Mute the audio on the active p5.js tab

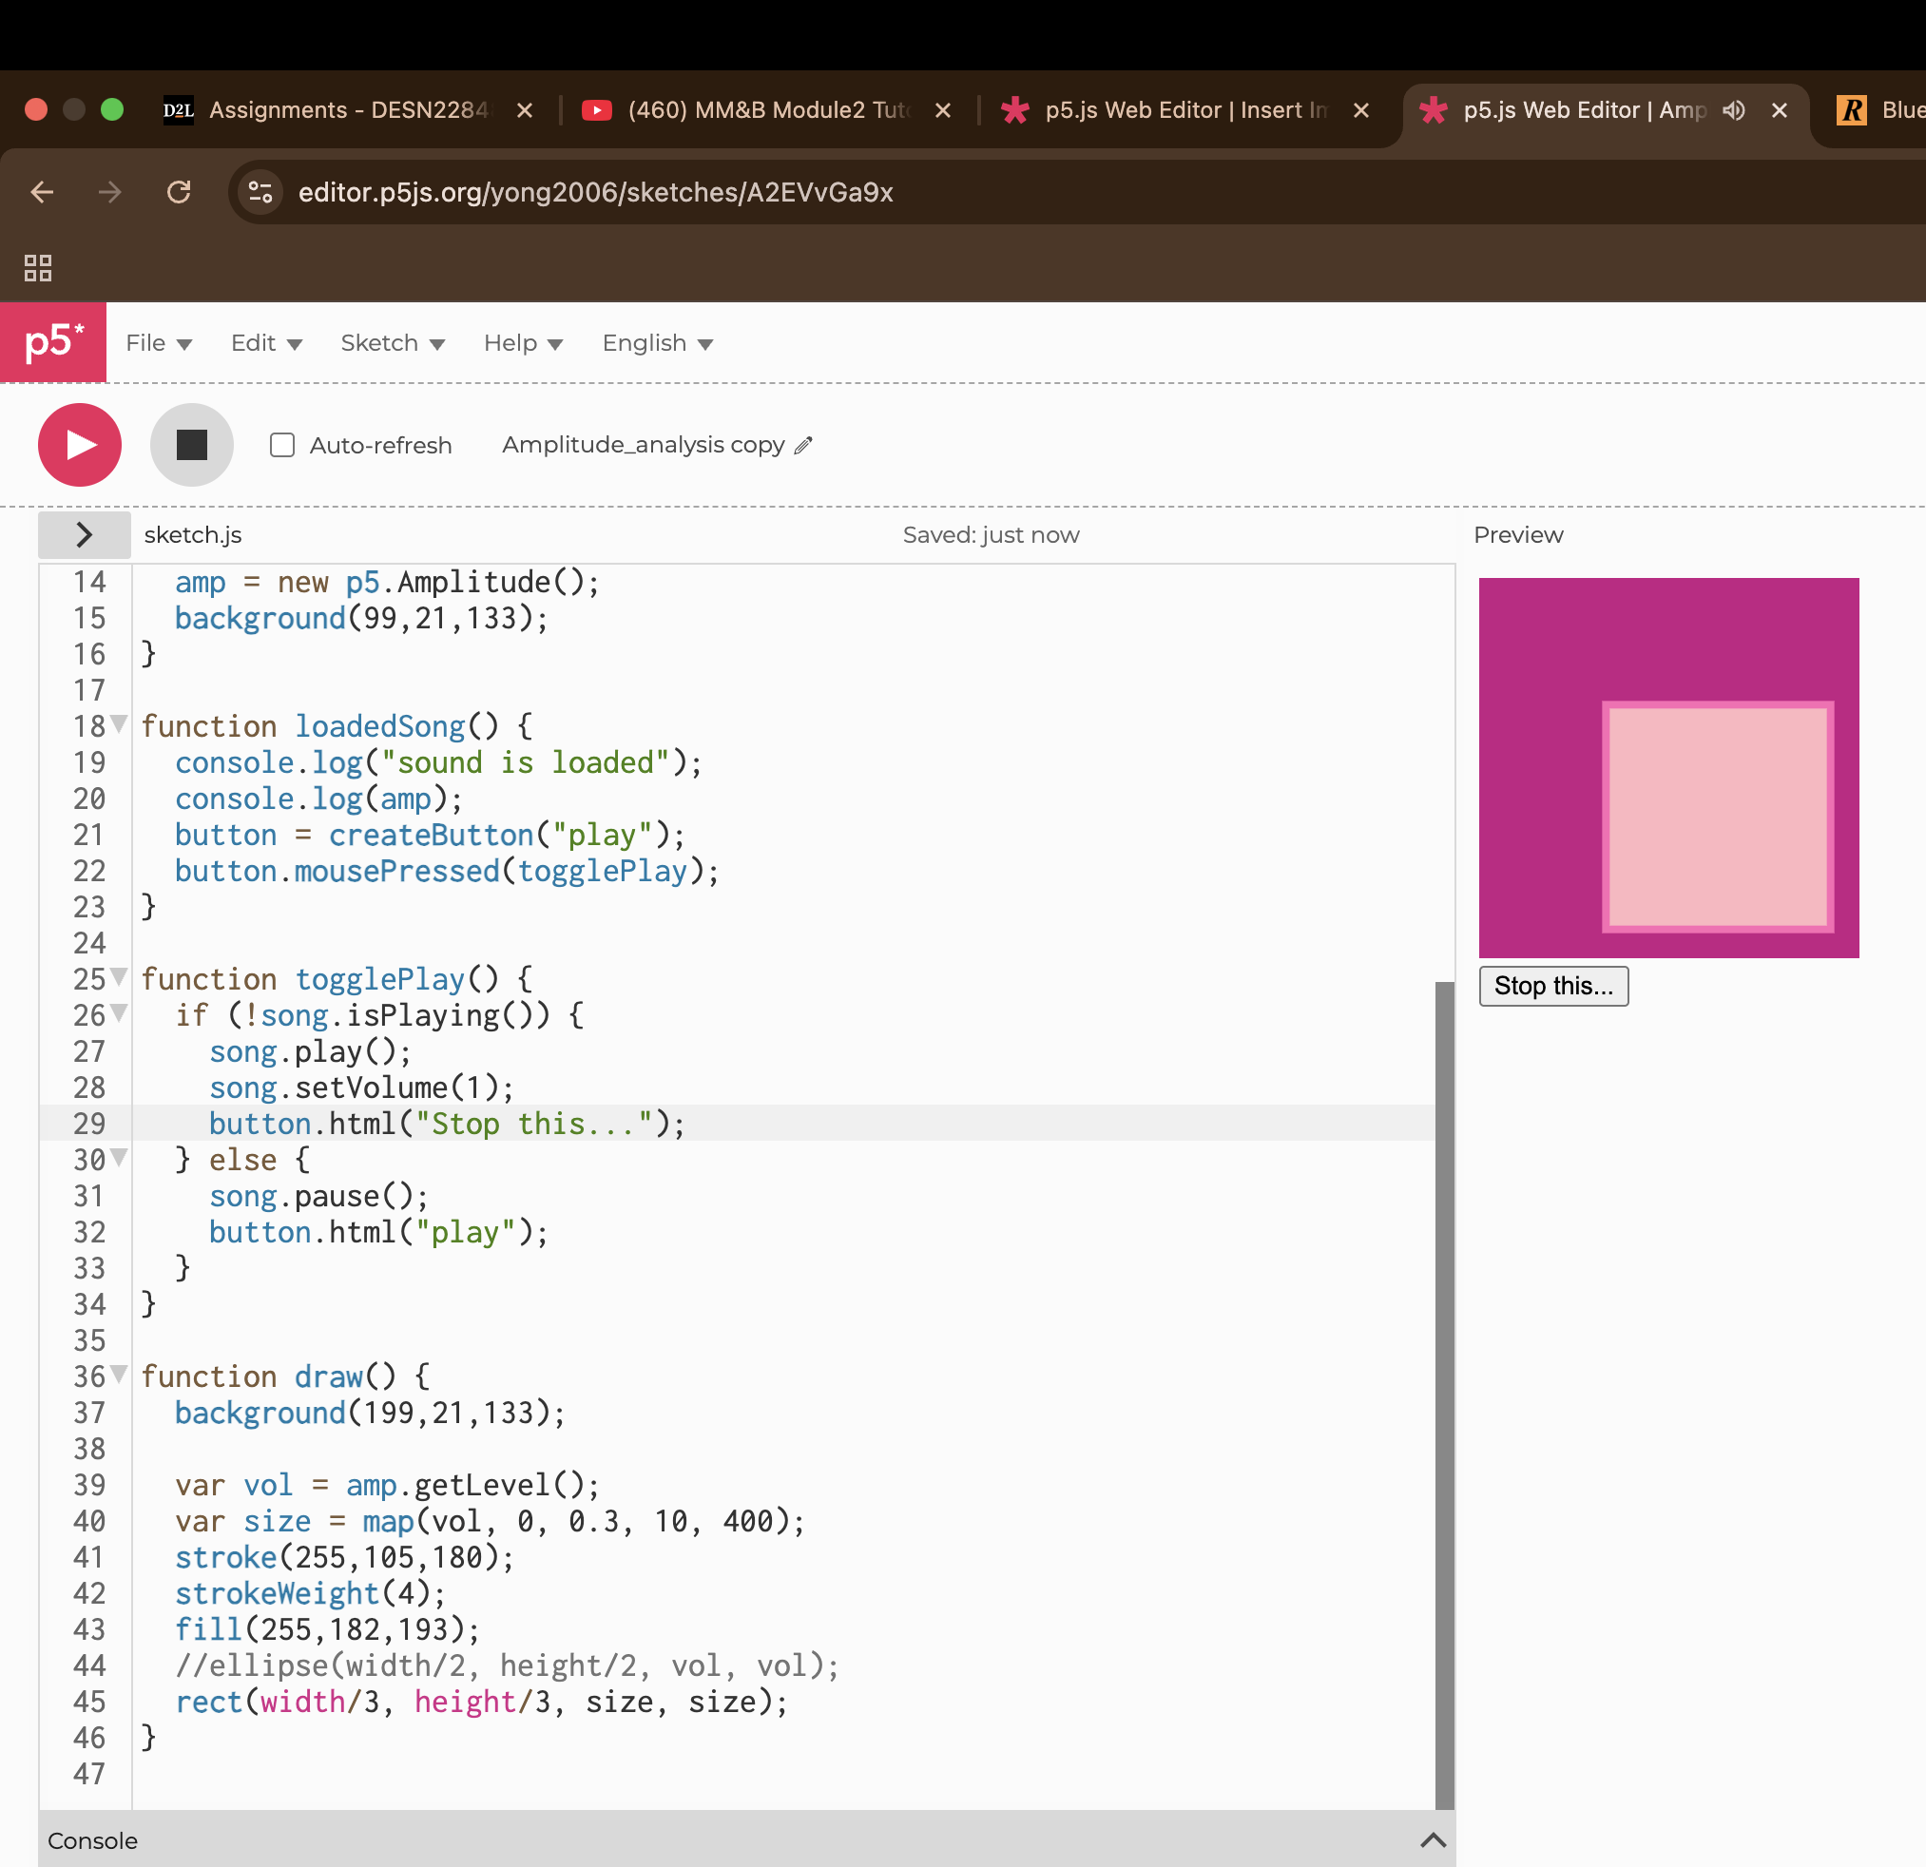pos(1734,110)
